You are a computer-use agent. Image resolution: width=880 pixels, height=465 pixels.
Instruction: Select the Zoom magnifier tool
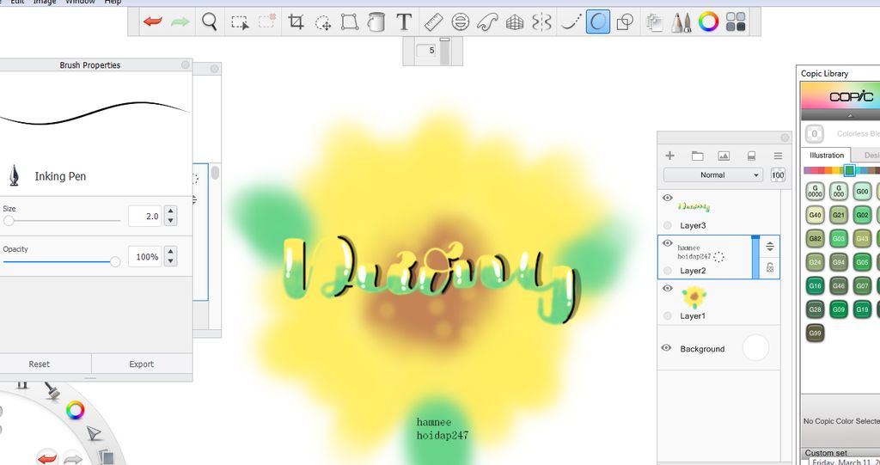(210, 21)
